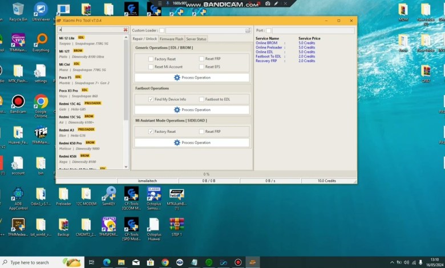
Task: Click device list scroll up arrow
Action: (x=126, y=38)
